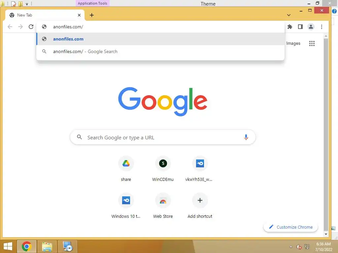Start voice search with microphone icon
338x253 pixels.
pos(246,137)
